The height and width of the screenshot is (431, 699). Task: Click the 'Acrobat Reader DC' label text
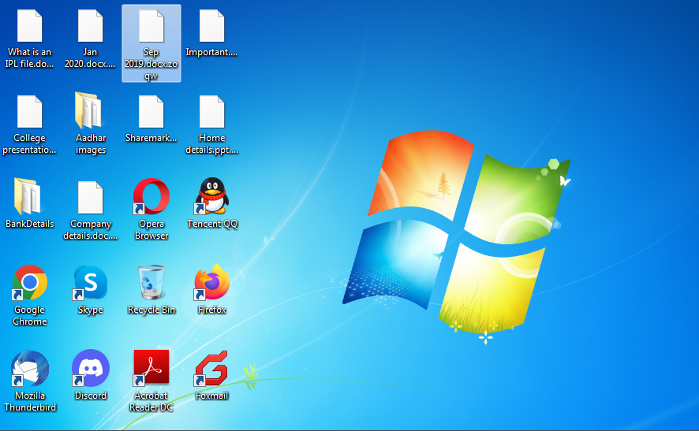(x=151, y=401)
